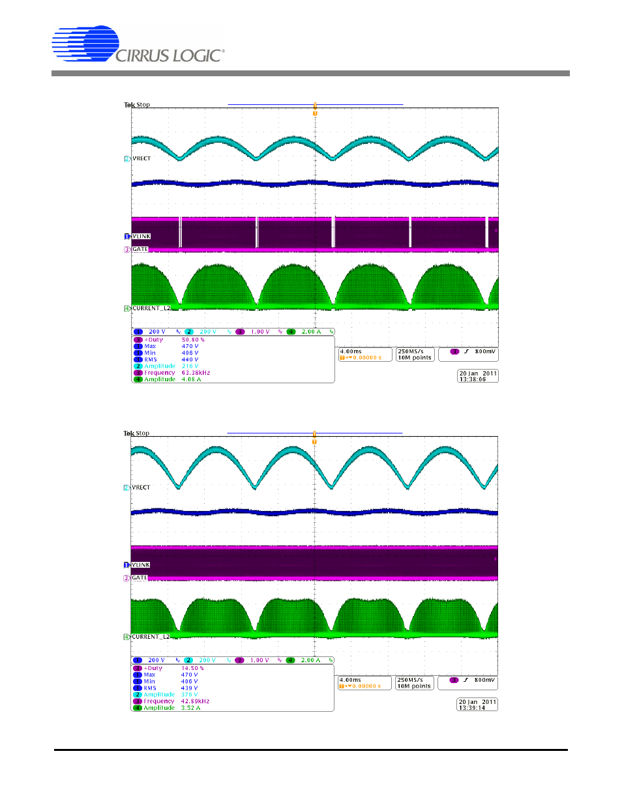This screenshot has width=622, height=805.
Task: Click the Cirrus Logic logo
Action: point(138,44)
